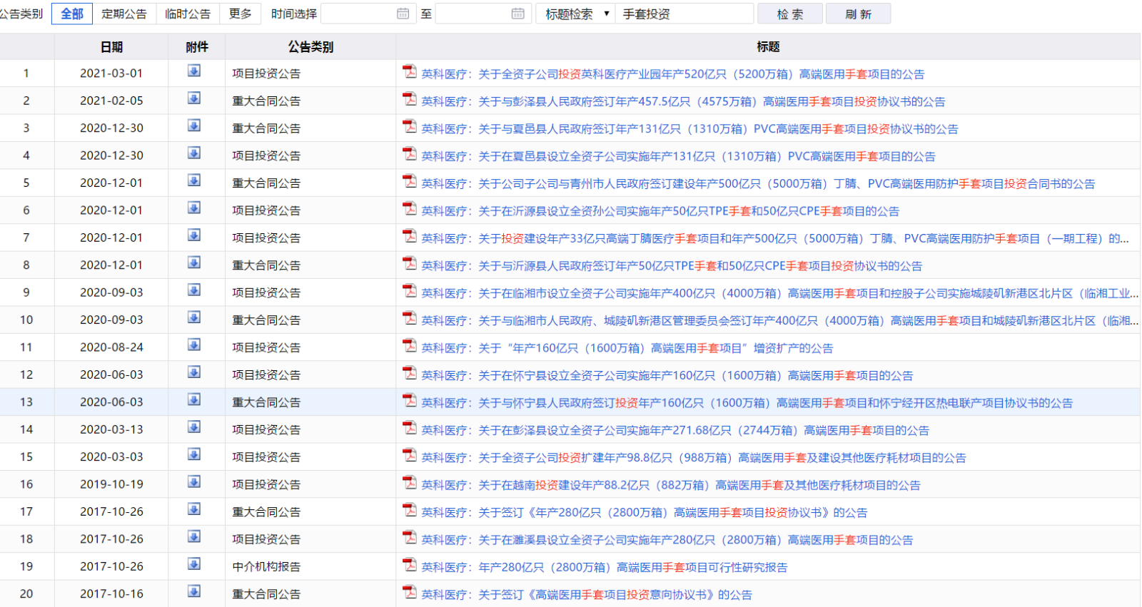
Task: Open announcement 在越南投资建设年产88.2亿只
Action: [671, 485]
